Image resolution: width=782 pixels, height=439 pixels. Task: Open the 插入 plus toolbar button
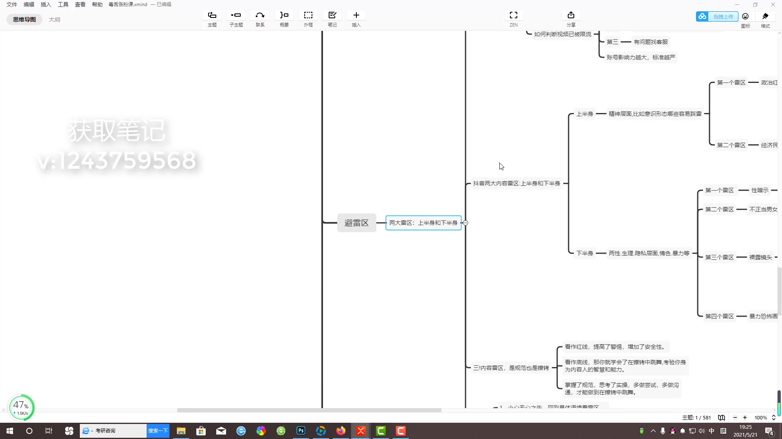point(356,15)
